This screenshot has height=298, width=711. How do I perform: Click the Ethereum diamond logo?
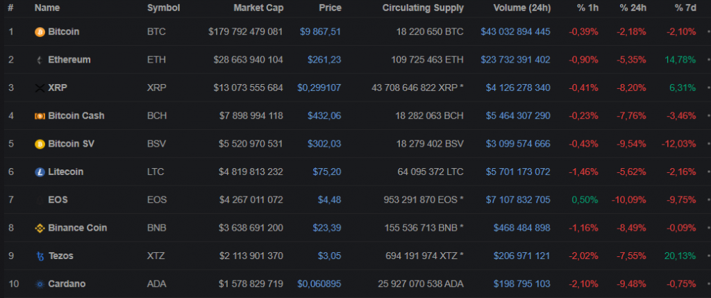click(40, 60)
